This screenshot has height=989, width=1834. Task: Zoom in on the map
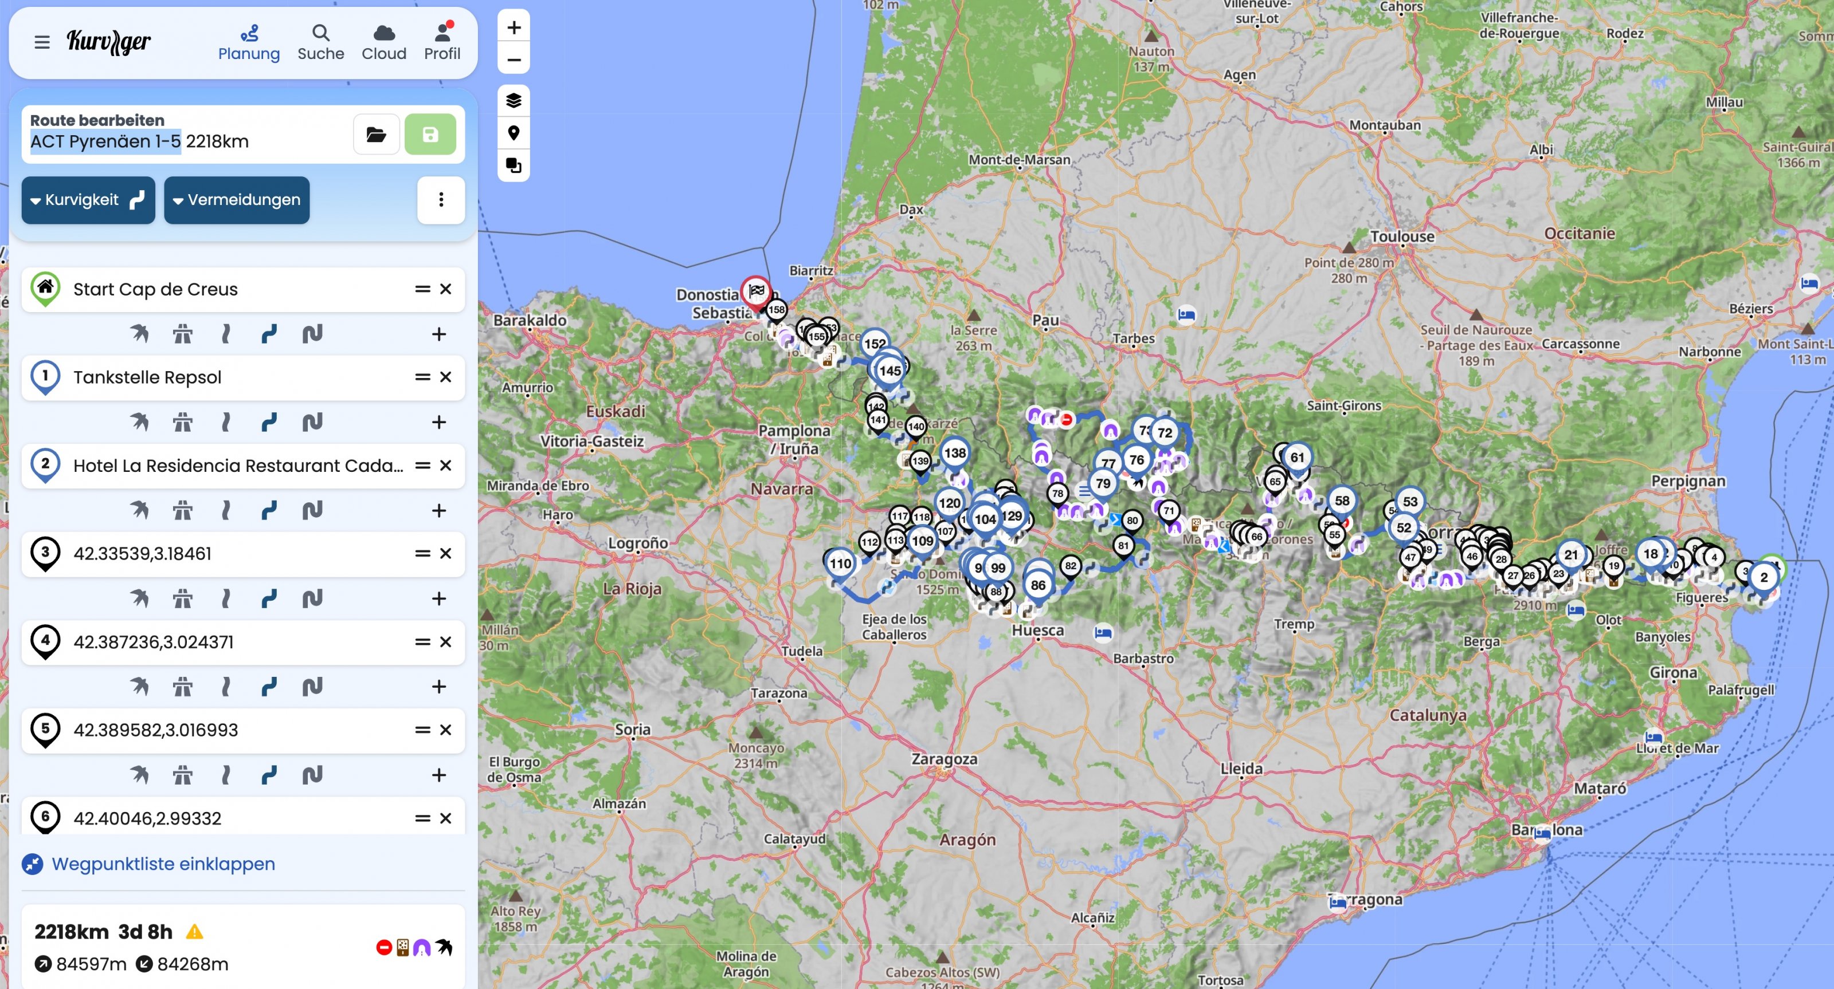(x=514, y=27)
